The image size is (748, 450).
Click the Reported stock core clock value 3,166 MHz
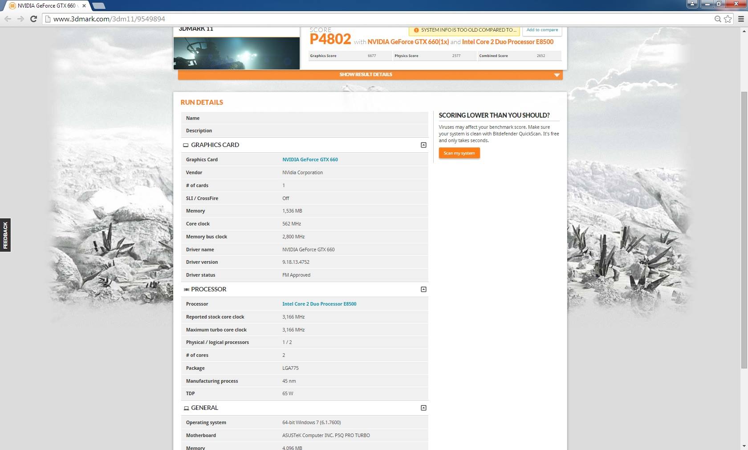tap(293, 317)
